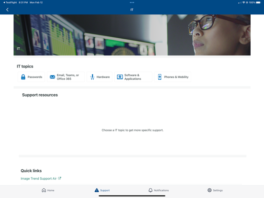264x198 pixels.
Task: Click the Support warning triangle icon
Action: pos(97,190)
